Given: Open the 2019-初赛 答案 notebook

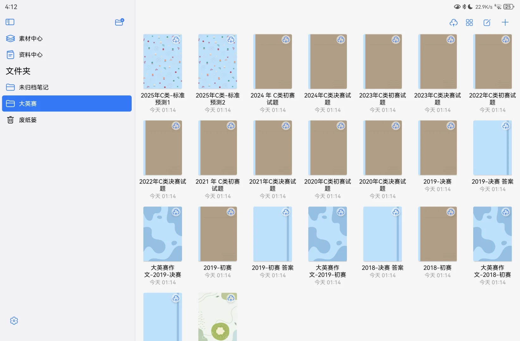Looking at the screenshot, I should 272,234.
